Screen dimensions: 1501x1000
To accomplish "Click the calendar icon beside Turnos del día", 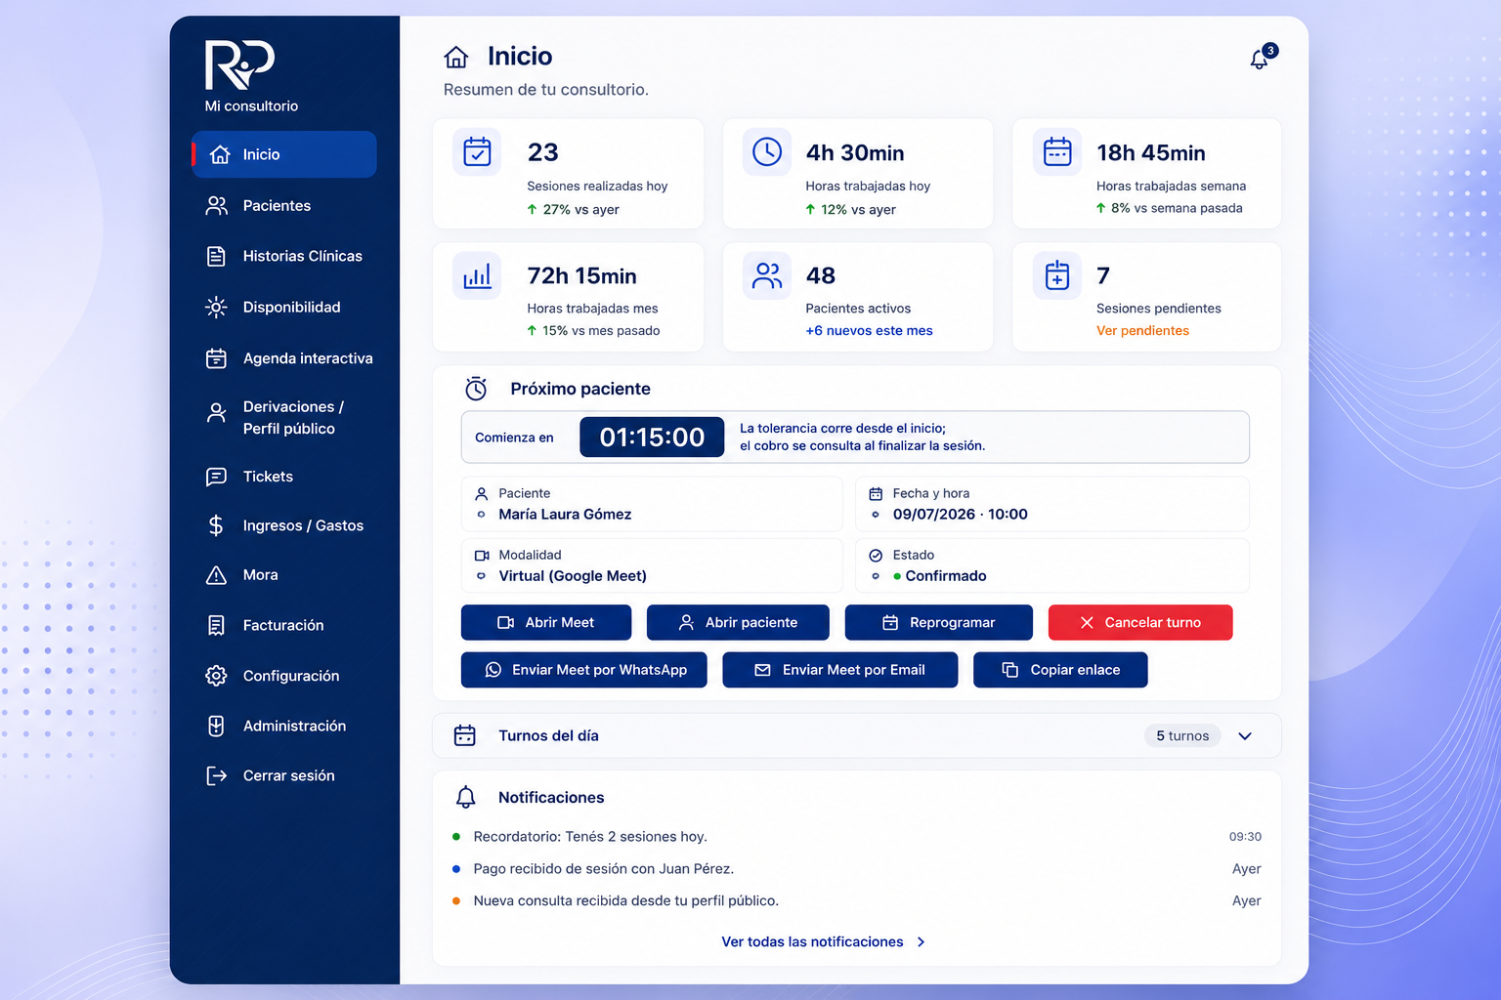I will coord(465,735).
